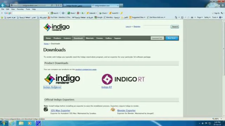Click Products in site navigation
The width and height of the screenshot is (225, 126).
coord(57,38)
